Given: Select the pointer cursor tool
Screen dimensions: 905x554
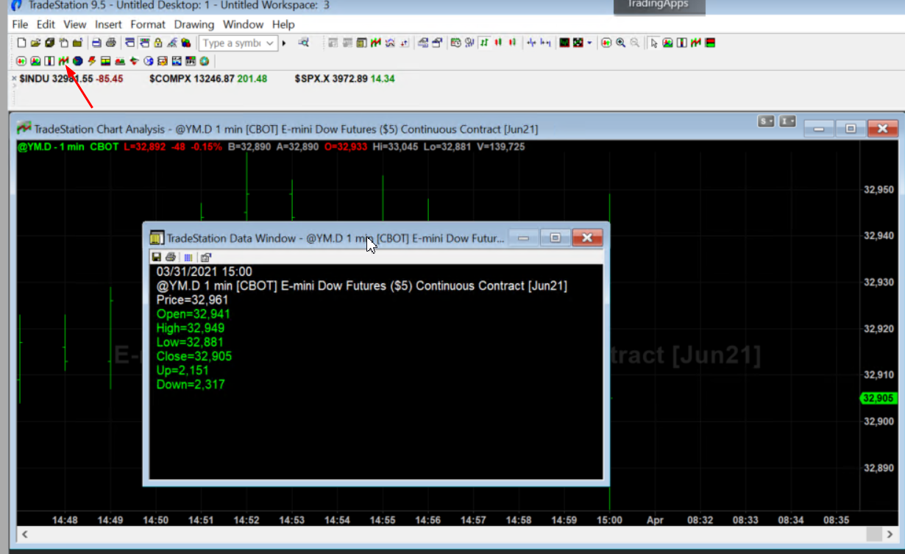Looking at the screenshot, I should [x=653, y=43].
